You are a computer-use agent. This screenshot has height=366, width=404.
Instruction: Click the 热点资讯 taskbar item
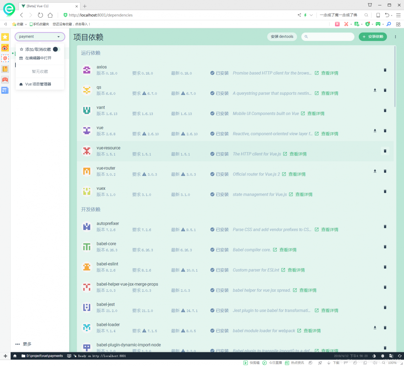click(294, 363)
